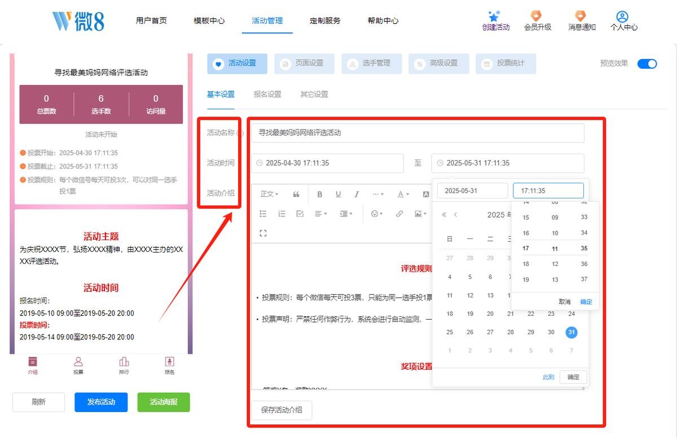This screenshot has height=438, width=677.
Task: Insert a blockquote with the quote icon
Action: pos(296,194)
